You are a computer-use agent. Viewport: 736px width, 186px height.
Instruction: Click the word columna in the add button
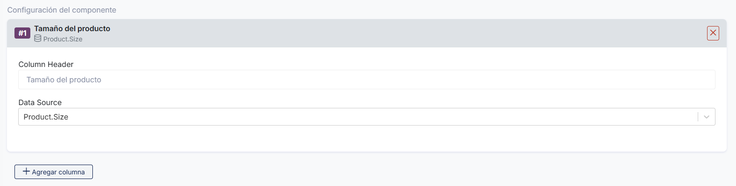point(71,172)
